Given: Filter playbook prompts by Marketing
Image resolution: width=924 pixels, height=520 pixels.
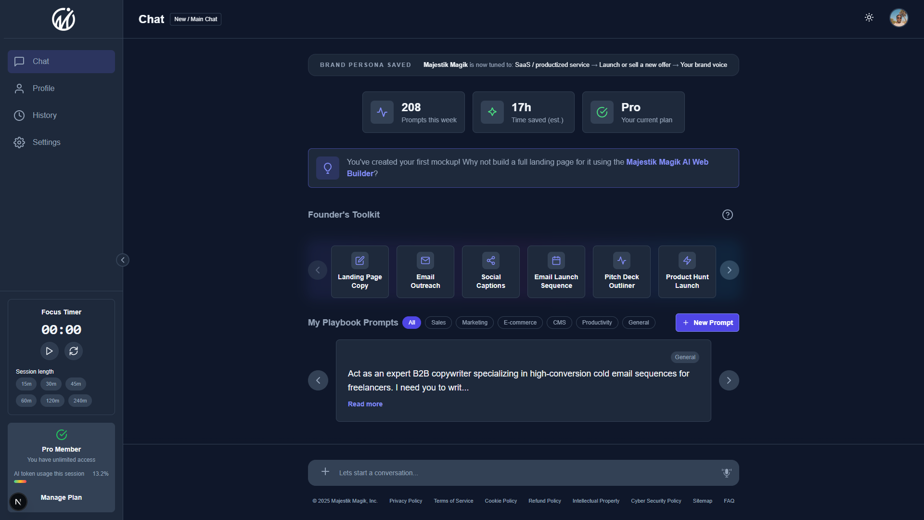Looking at the screenshot, I should coord(474,323).
